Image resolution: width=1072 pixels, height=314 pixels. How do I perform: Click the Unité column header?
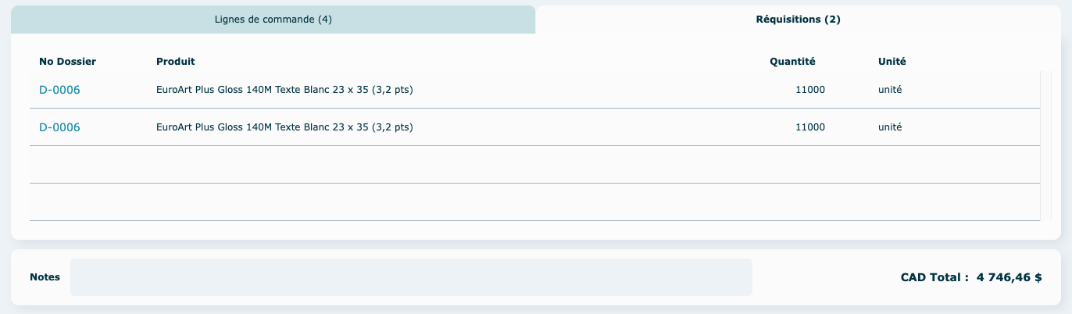pos(892,62)
